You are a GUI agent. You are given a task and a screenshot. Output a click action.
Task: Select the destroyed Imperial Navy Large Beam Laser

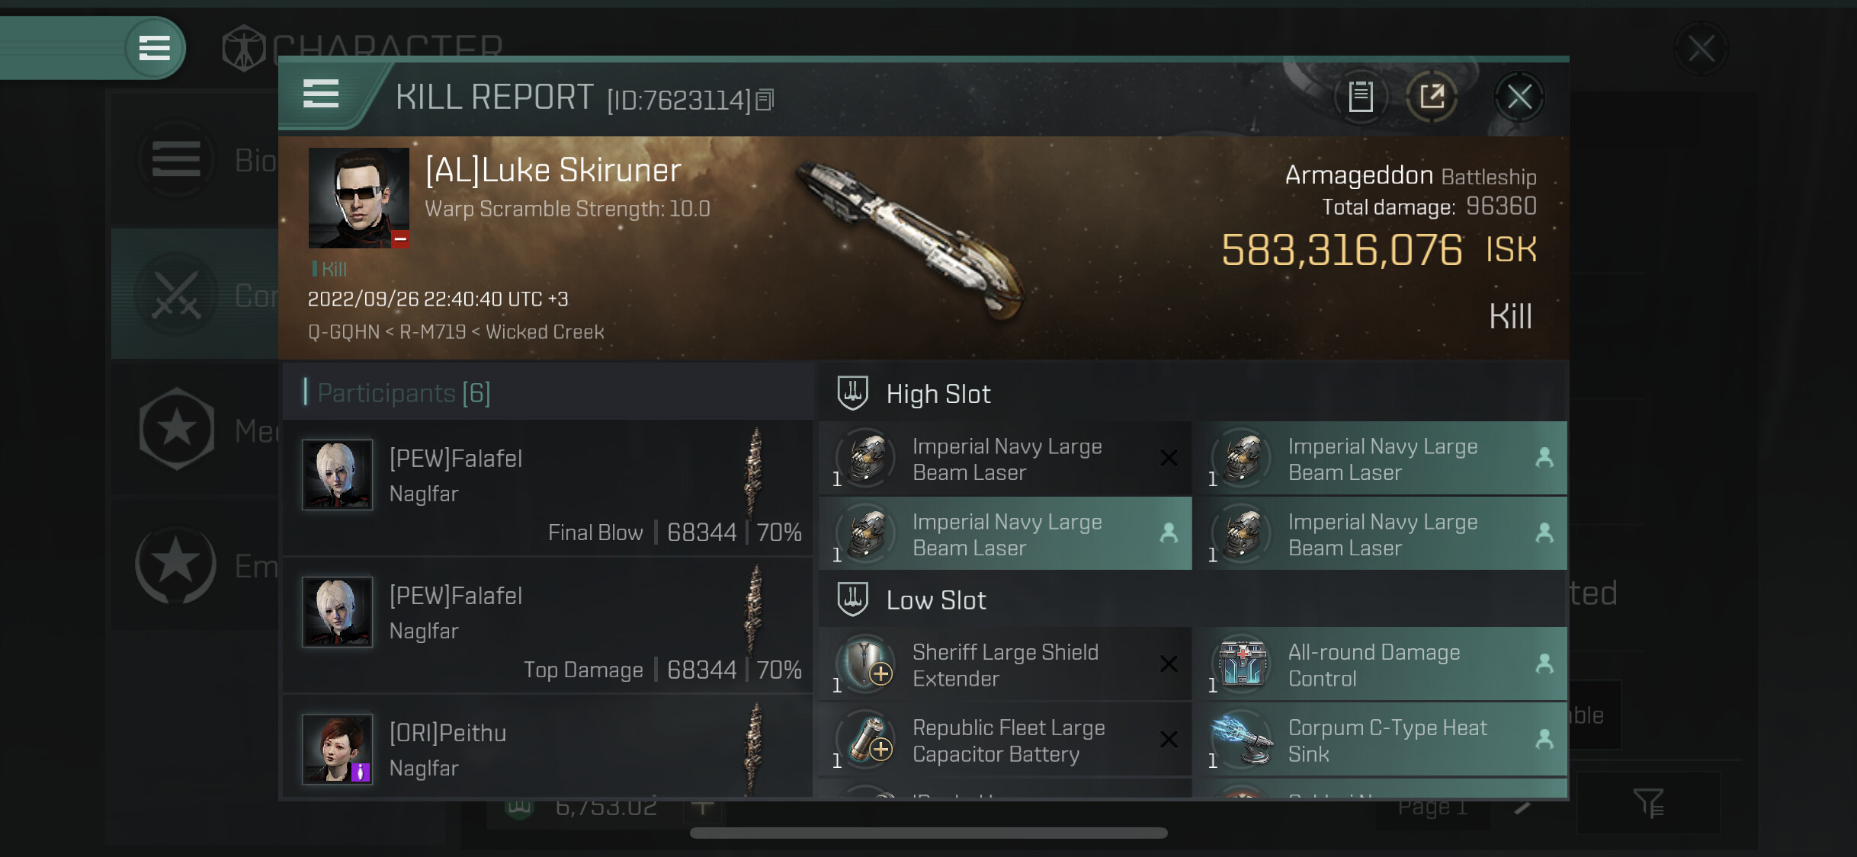[1005, 459]
